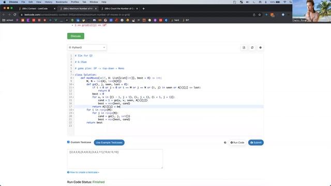The image size is (331, 186).
Task: Click the '# game plan' comment line
Action: tap(99, 68)
